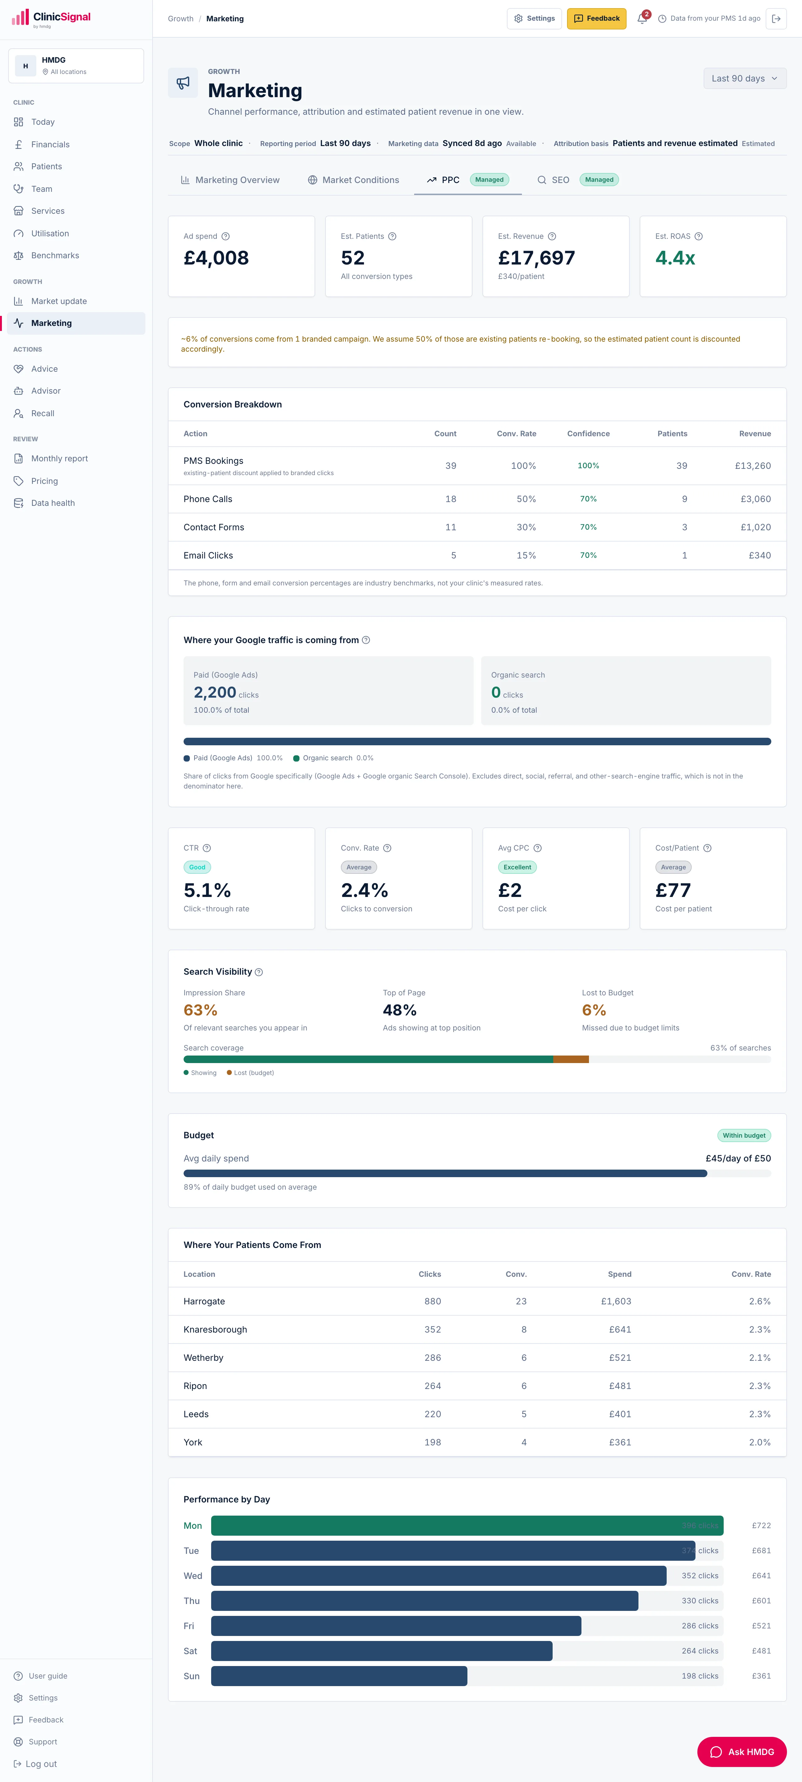Select the PPC tab

click(x=468, y=180)
